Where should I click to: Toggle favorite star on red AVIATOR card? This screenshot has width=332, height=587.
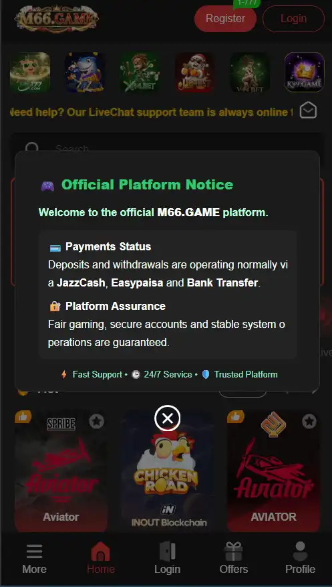point(309,422)
